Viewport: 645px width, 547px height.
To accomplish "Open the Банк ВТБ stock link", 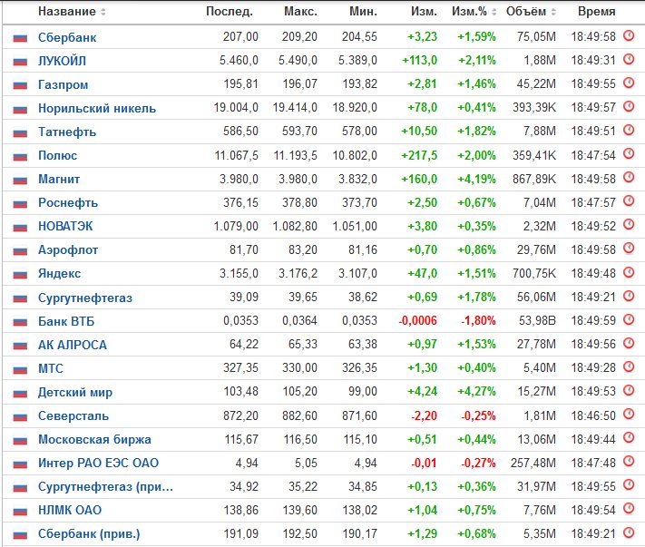I will pos(66,321).
